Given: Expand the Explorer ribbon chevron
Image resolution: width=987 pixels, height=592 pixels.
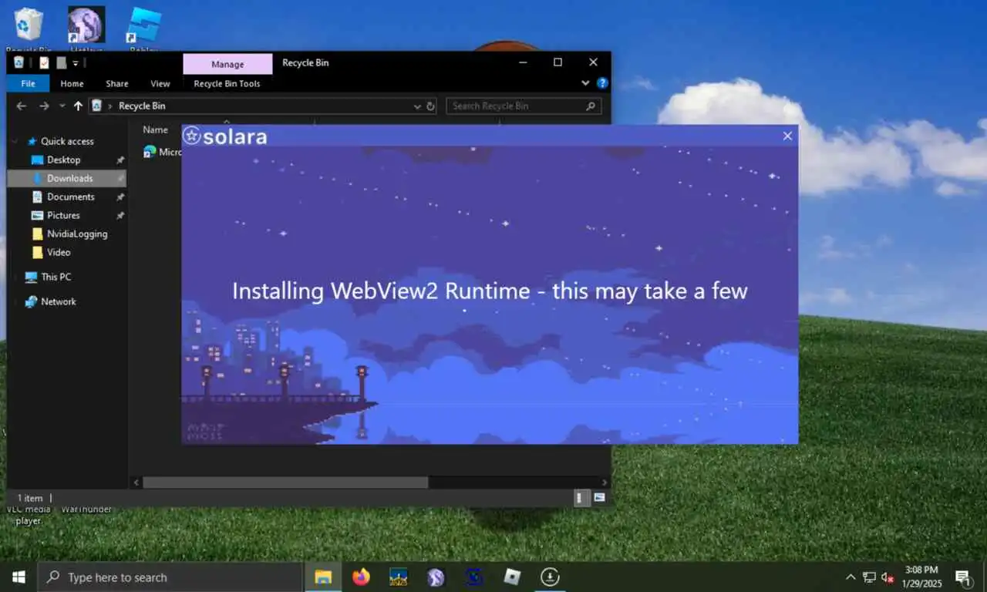Looking at the screenshot, I should pos(585,83).
